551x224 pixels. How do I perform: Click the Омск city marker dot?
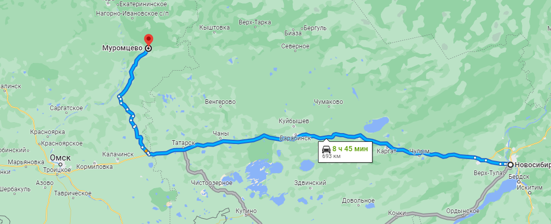click(60, 164)
